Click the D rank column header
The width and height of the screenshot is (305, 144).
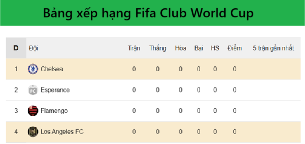coord(16,48)
